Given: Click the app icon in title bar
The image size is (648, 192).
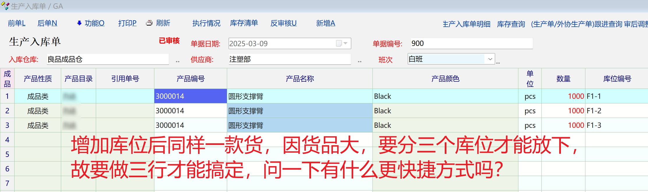Looking at the screenshot, I should 5,6.
